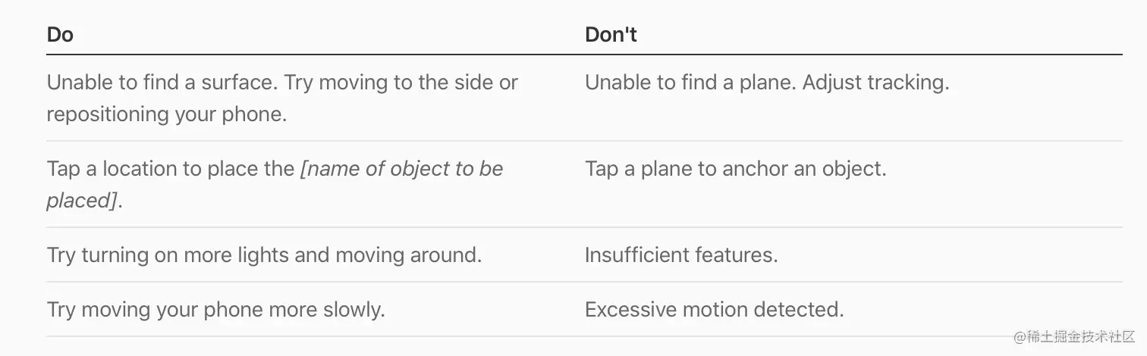Click the 'Do' column header

pos(60,35)
